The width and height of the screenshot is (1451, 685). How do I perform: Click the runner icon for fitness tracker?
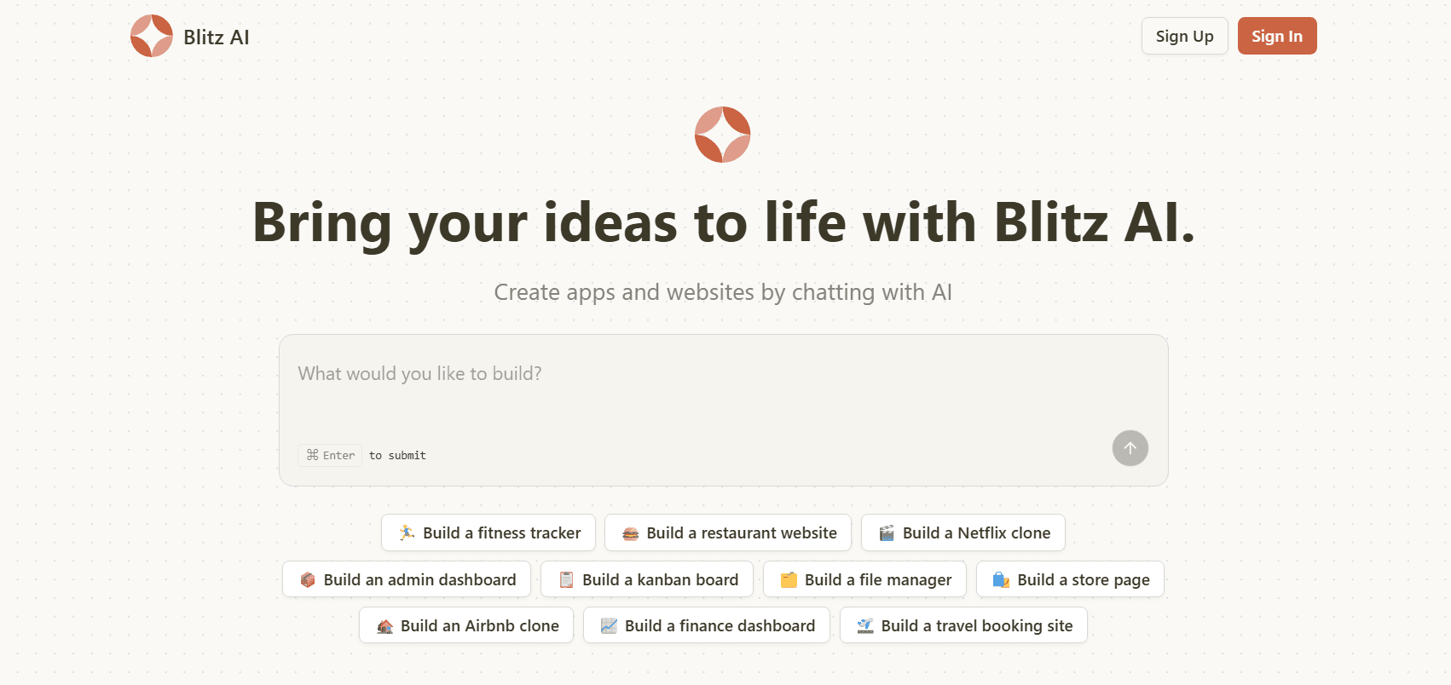coord(407,532)
